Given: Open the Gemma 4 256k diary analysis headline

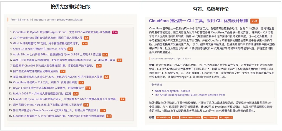Looking at the screenshot, I should (x=47, y=105).
